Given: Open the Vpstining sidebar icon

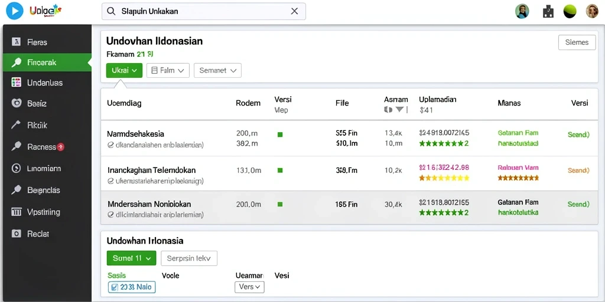Looking at the screenshot, I should tap(16, 212).
